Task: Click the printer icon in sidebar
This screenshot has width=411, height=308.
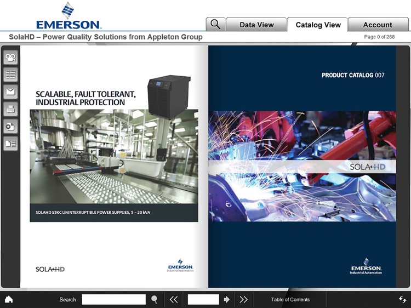Action: click(10, 109)
